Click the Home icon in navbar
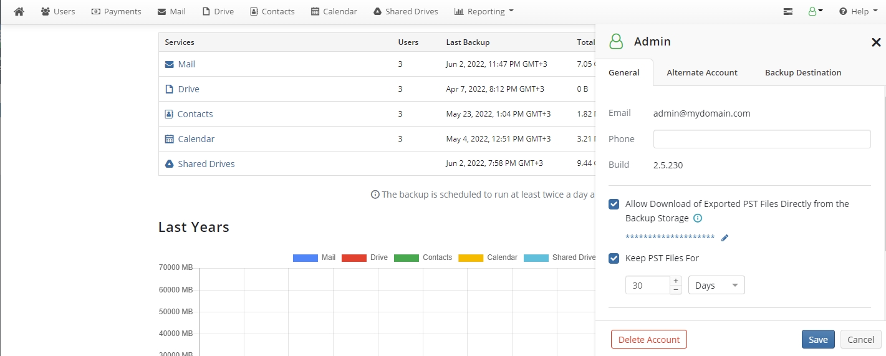886x356 pixels. [x=19, y=12]
